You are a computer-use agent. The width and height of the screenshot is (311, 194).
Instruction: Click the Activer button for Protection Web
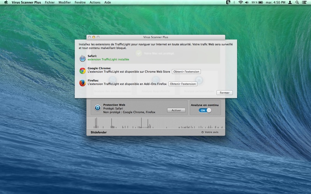176,110
